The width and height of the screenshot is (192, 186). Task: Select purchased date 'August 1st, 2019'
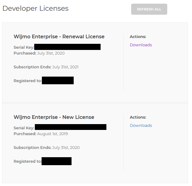coord(52,134)
